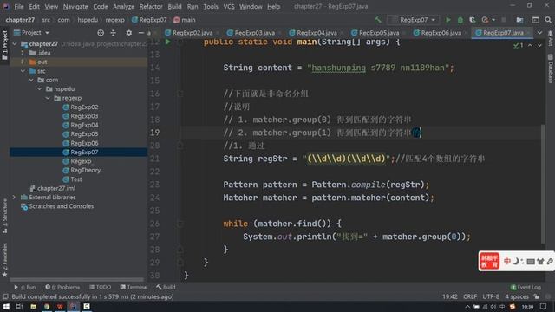The image size is (555, 312).
Task: Collapse all in Project panel
Action: [x=113, y=33]
